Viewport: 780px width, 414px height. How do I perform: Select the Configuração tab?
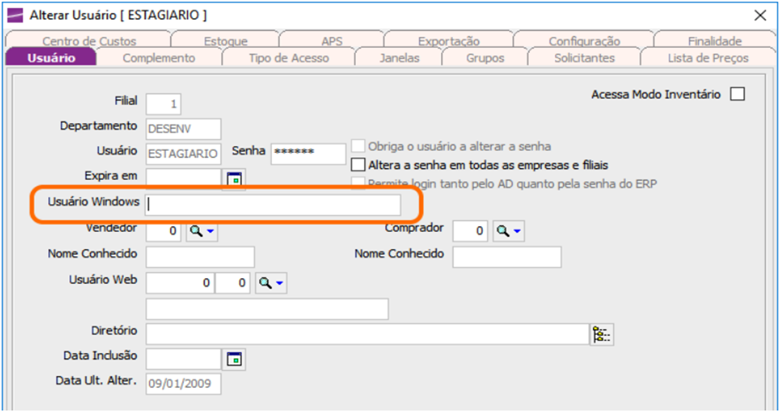click(584, 41)
